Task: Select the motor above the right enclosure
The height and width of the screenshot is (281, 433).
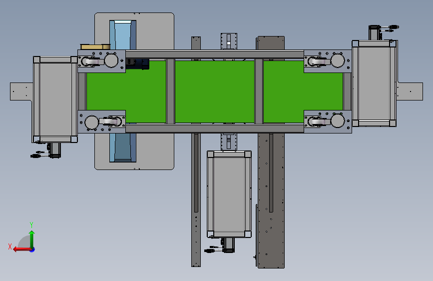Action: (375, 32)
